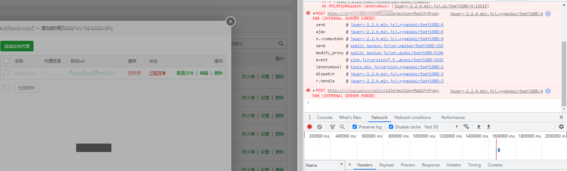This screenshot has height=171, width=567.
Task: Collapse the expanded POST ModifyProxy error entry
Action: (314, 14)
